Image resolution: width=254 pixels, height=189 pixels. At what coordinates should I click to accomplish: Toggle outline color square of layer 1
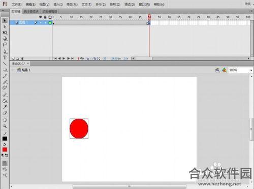50,22
